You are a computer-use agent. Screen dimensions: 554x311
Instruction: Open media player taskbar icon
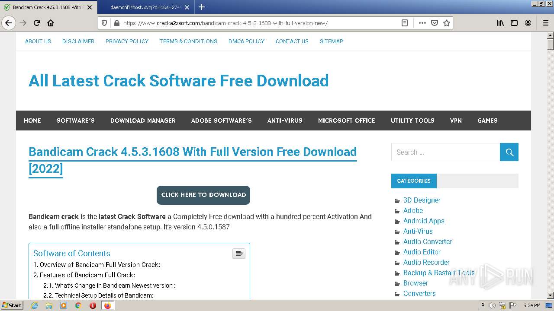pyautogui.click(x=64, y=305)
